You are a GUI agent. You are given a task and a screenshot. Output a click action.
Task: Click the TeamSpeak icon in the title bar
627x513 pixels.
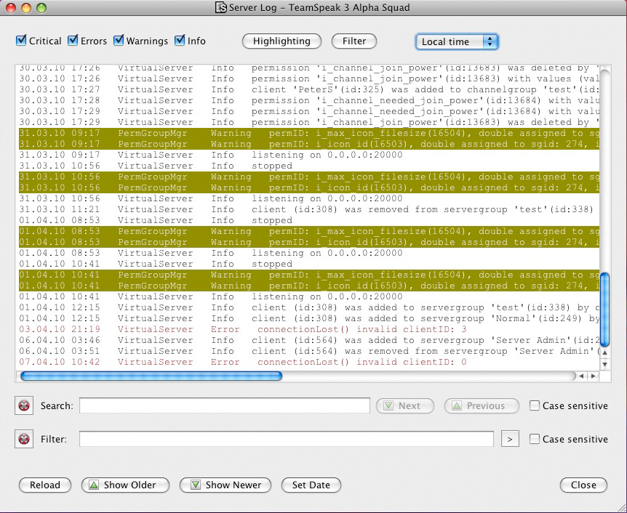[x=220, y=7]
